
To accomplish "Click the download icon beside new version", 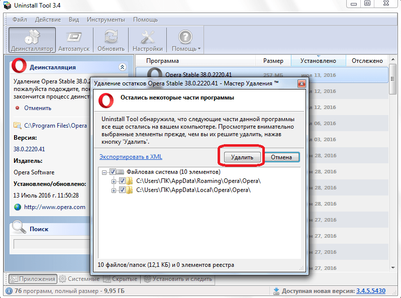I will 276,291.
